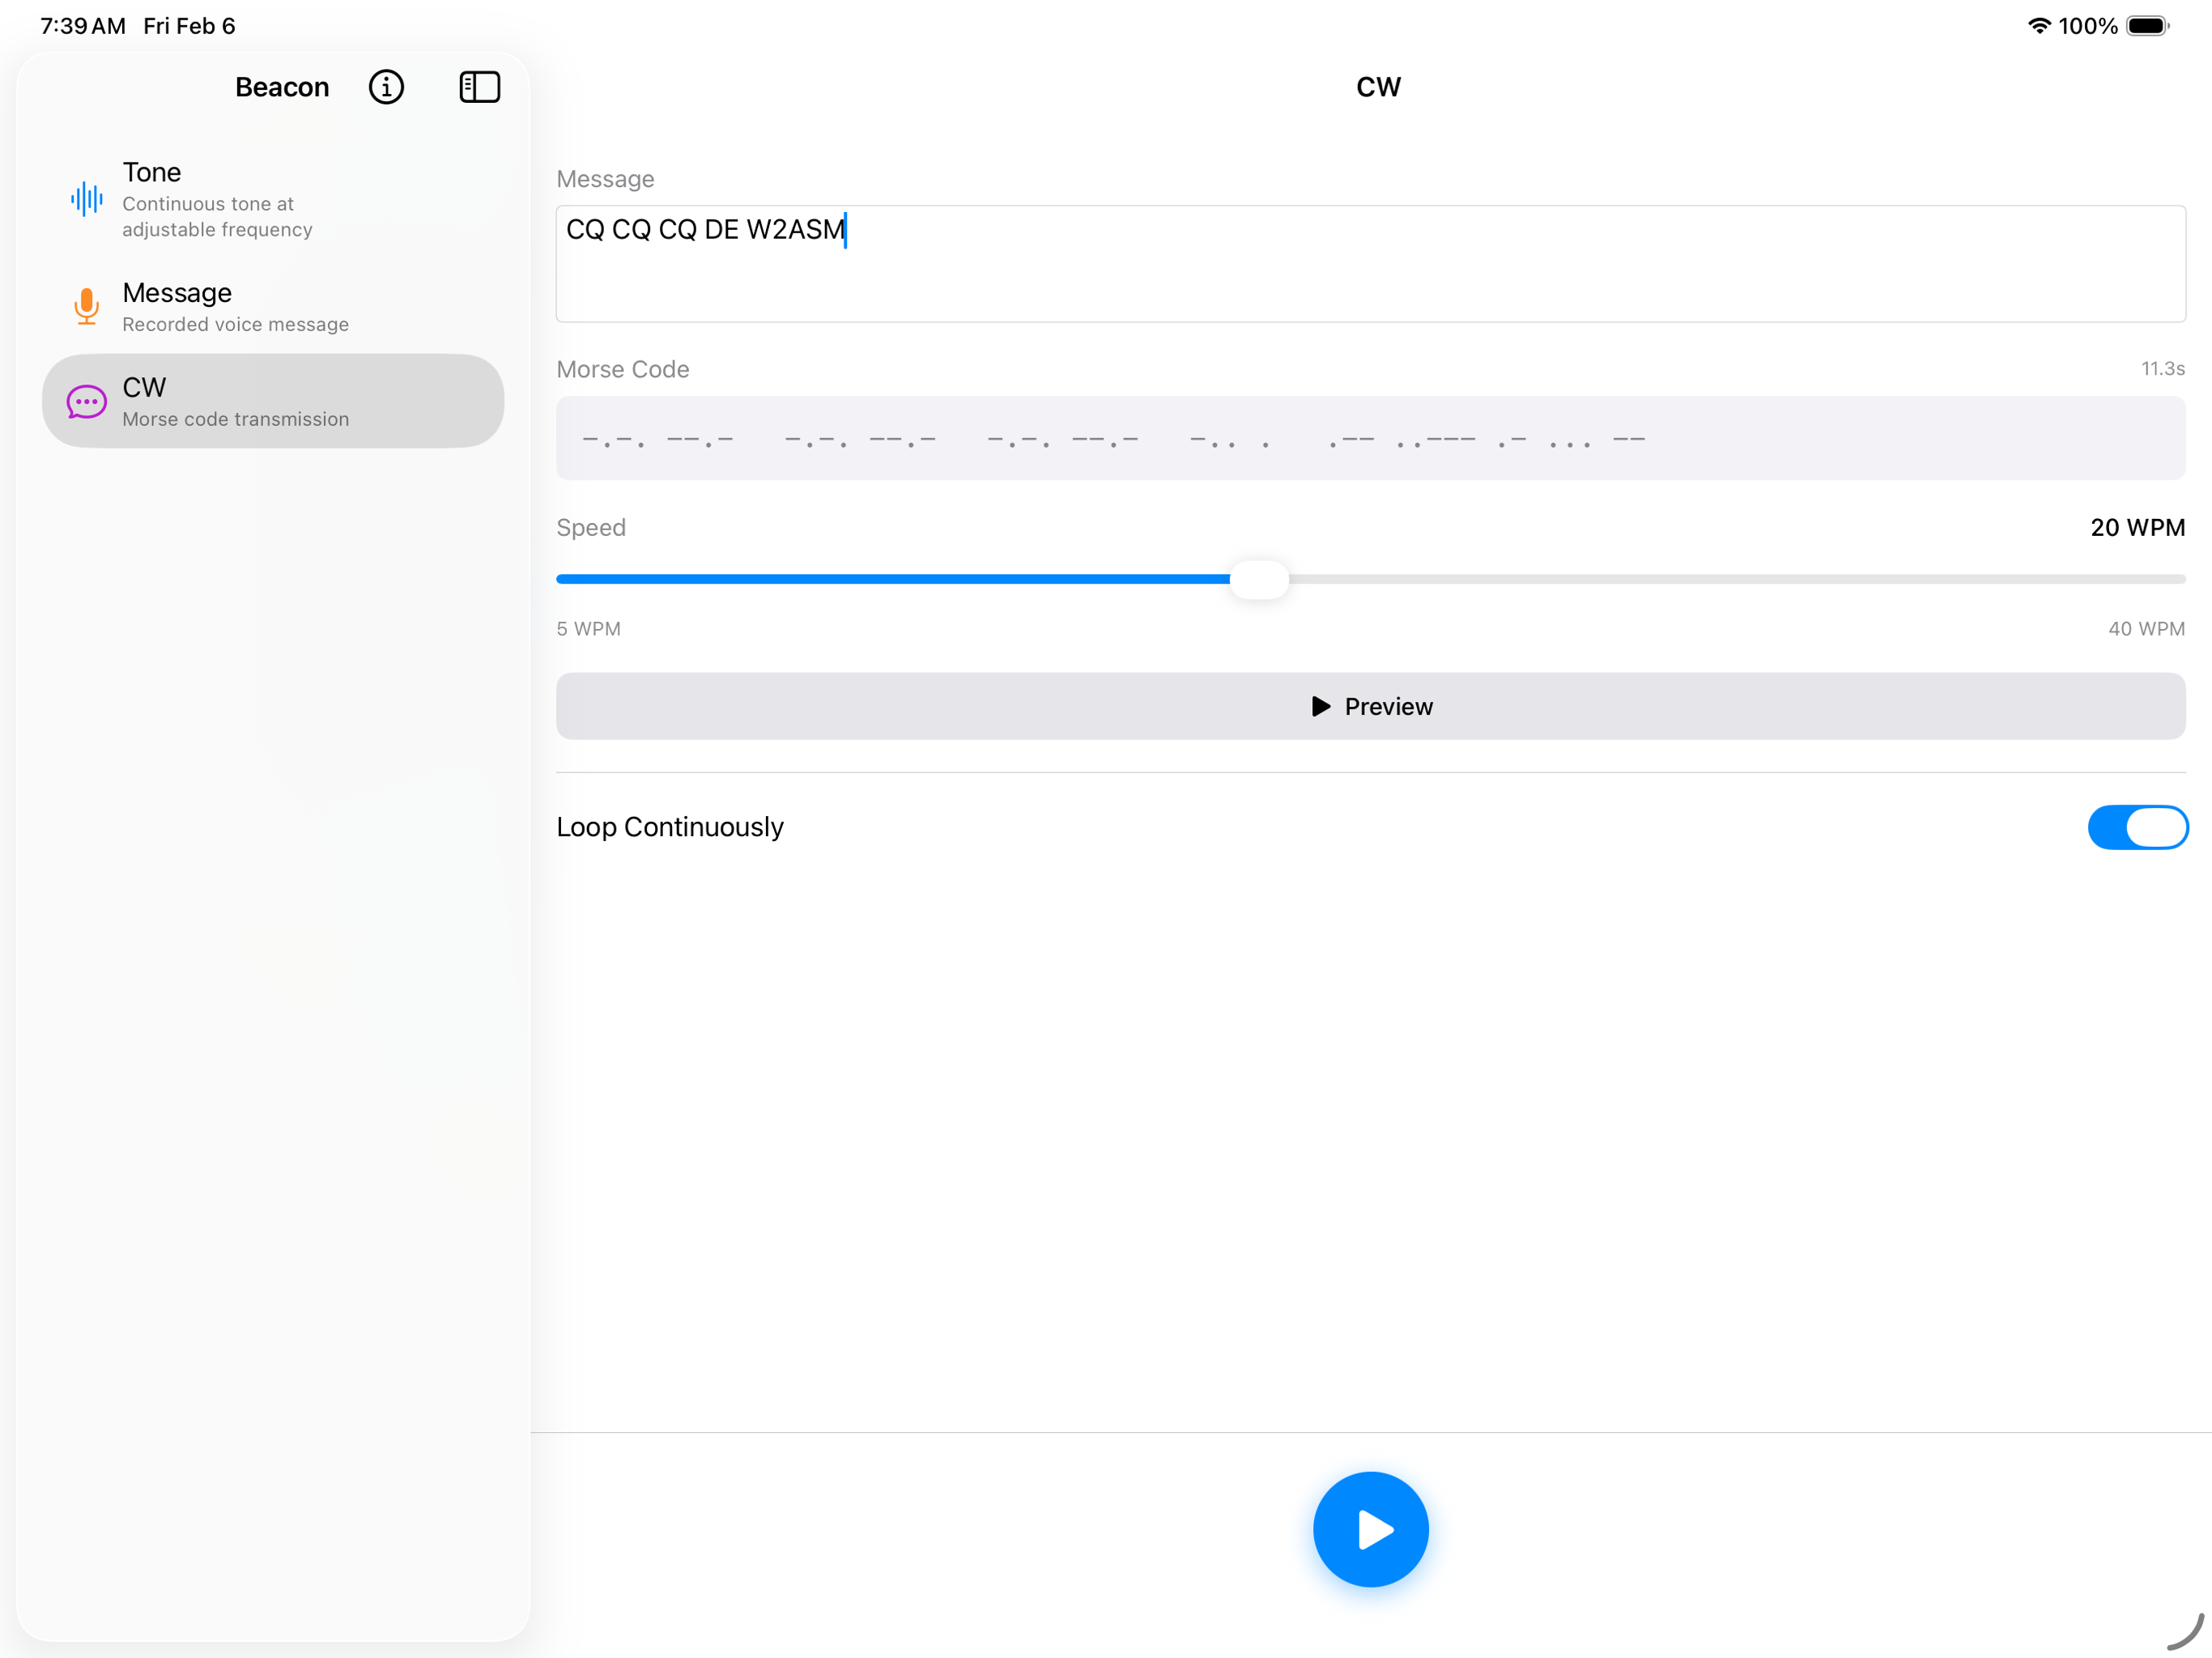The width and height of the screenshot is (2212, 1658).
Task: Start transmission with the large play button
Action: pos(1370,1528)
